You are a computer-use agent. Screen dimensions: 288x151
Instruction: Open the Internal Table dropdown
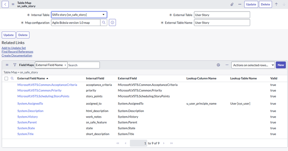point(79,14)
